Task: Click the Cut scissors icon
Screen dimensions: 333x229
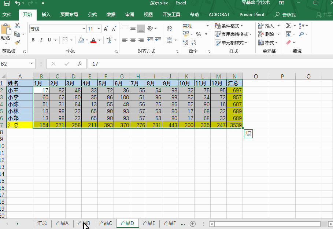Action: 17,26
